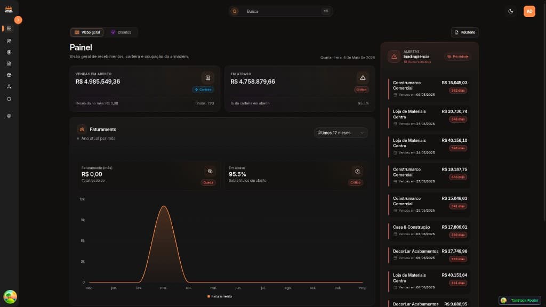Open the AD user avatar menu
This screenshot has width=546, height=307.
pyautogui.click(x=529, y=11)
